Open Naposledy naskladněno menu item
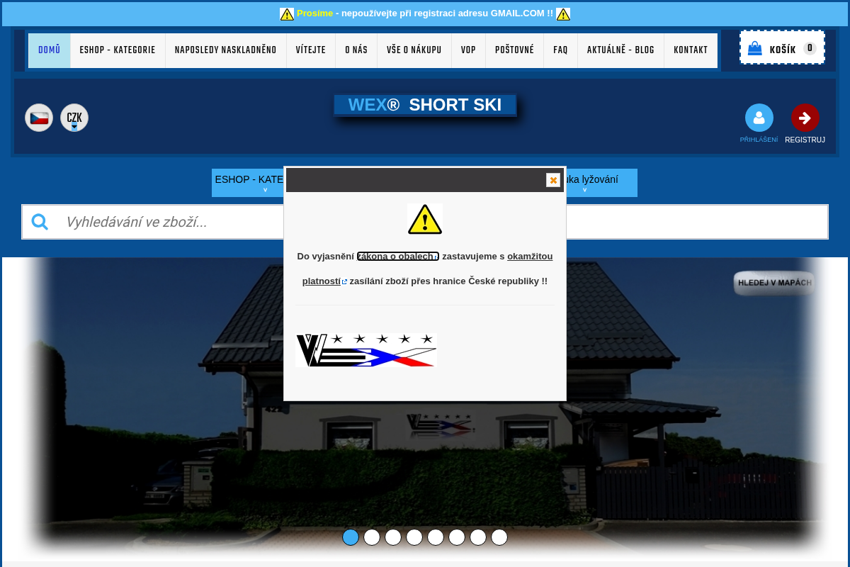Viewport: 850px width, 567px height. (226, 50)
